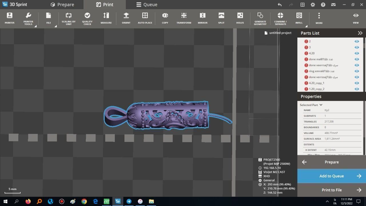Open the More tools menu
Viewport: 366px width, 206px height.
319,18
